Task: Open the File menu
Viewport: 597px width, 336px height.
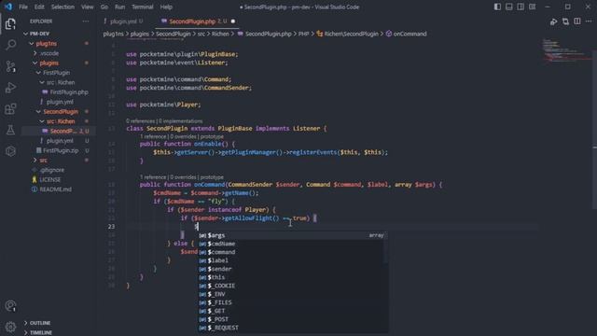Action: (x=23, y=7)
